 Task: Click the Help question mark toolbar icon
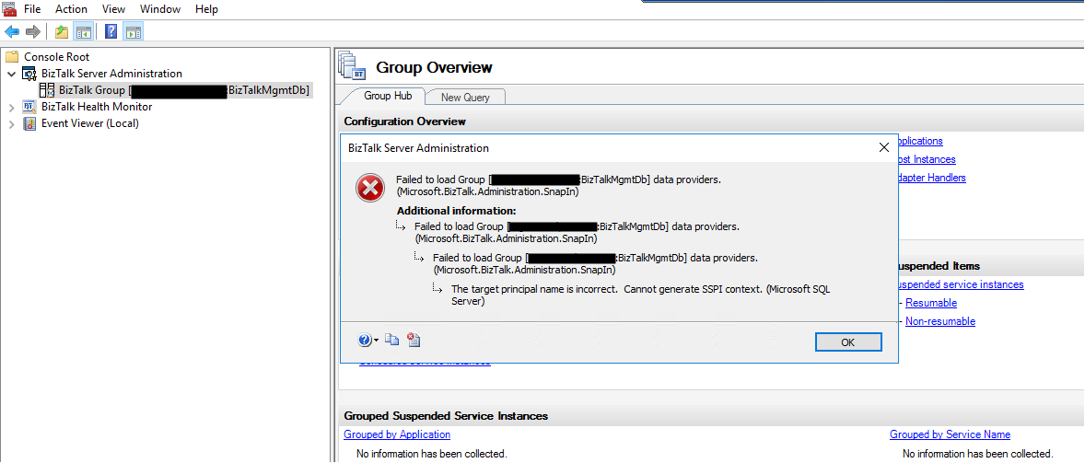coord(111,32)
